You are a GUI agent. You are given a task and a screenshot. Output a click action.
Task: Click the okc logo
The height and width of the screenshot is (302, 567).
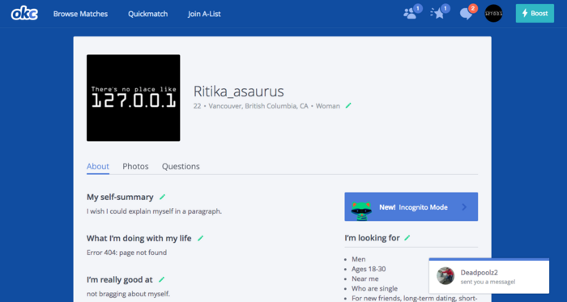point(24,14)
